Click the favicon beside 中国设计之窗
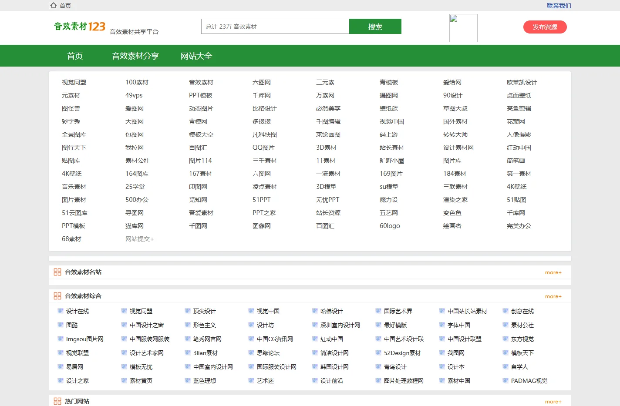The width and height of the screenshot is (620, 406). 124,325
